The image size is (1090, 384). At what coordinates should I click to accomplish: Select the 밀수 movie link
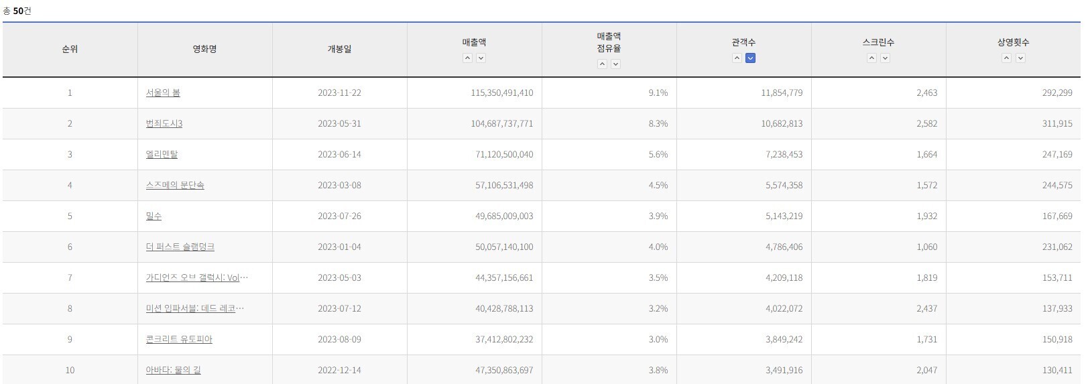point(154,216)
